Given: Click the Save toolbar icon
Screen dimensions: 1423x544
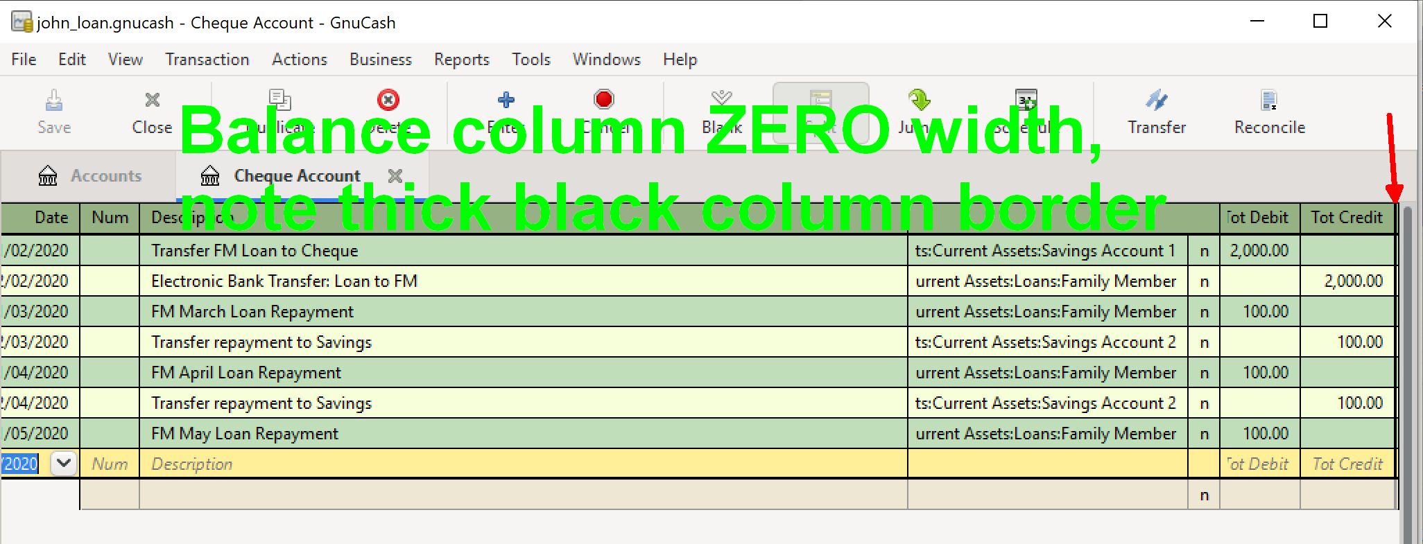Looking at the screenshot, I should point(54,102).
